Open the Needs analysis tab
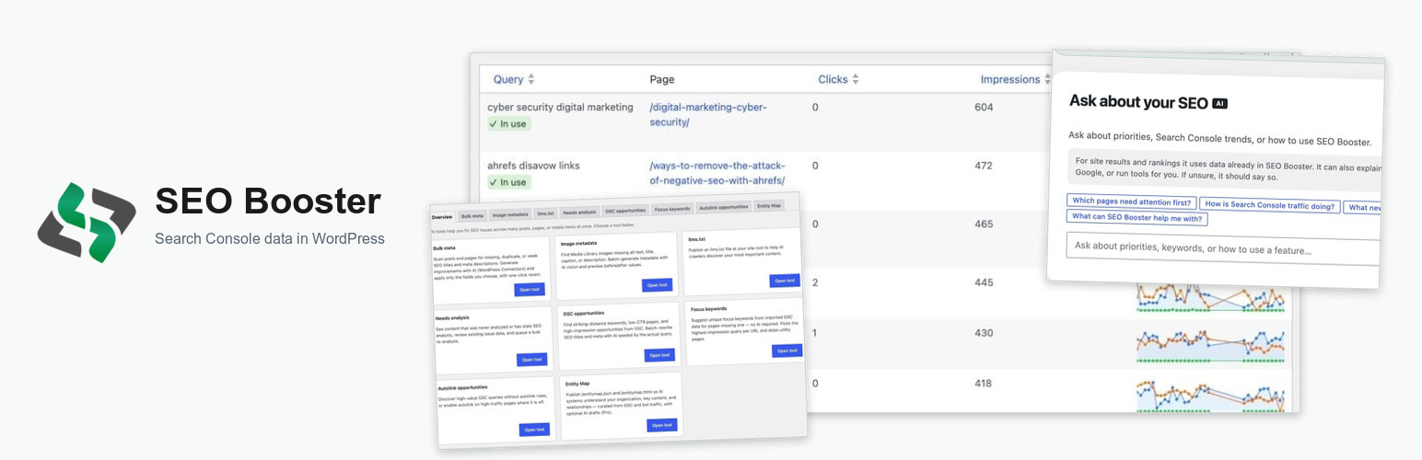This screenshot has width=1422, height=460. pos(579,213)
